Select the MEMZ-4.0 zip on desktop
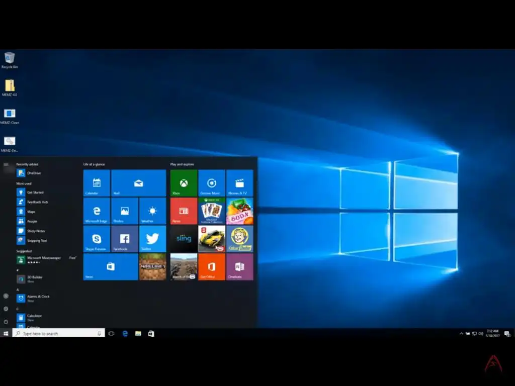The width and height of the screenshot is (515, 386). [10, 88]
